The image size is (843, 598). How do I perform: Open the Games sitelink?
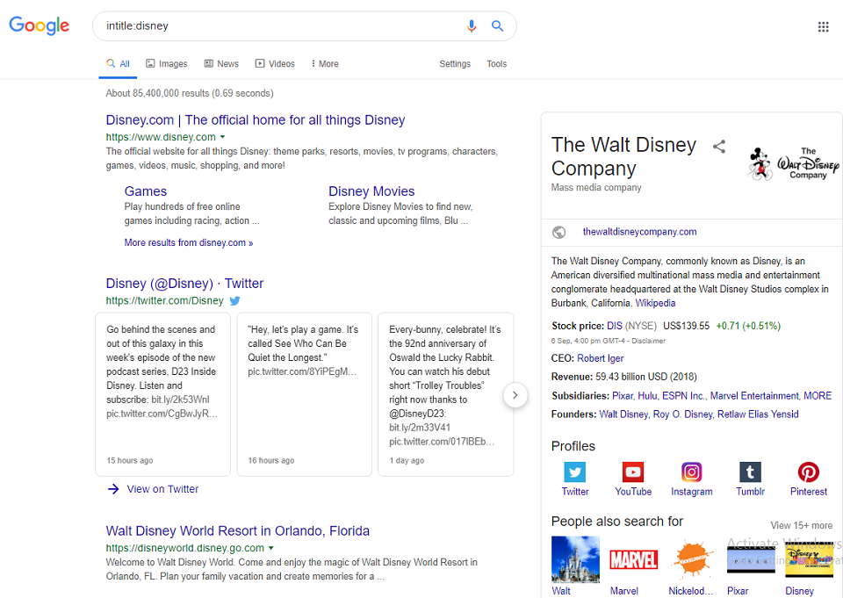(x=146, y=191)
